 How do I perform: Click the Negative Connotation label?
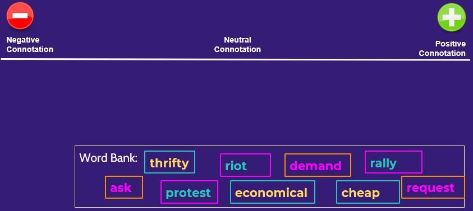[30, 45]
